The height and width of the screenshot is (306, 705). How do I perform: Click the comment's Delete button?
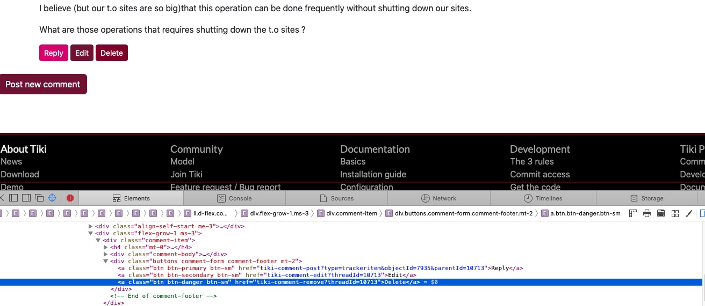[x=112, y=53]
